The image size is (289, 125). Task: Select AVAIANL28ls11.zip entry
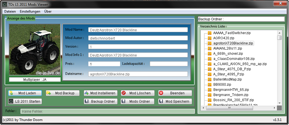coord(228,48)
